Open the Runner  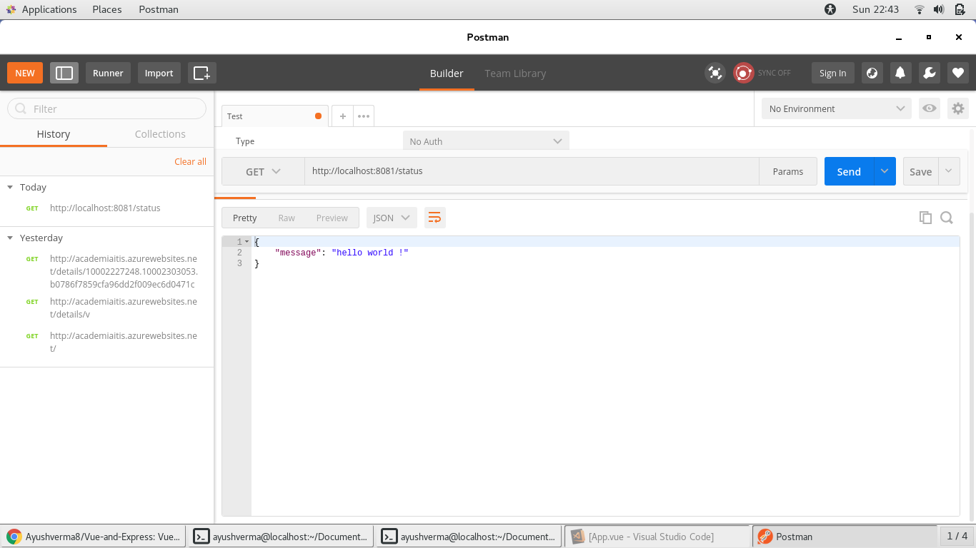coord(108,73)
